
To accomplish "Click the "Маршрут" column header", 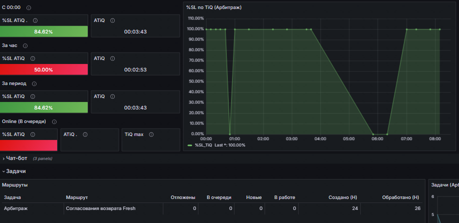I will (x=77, y=197).
